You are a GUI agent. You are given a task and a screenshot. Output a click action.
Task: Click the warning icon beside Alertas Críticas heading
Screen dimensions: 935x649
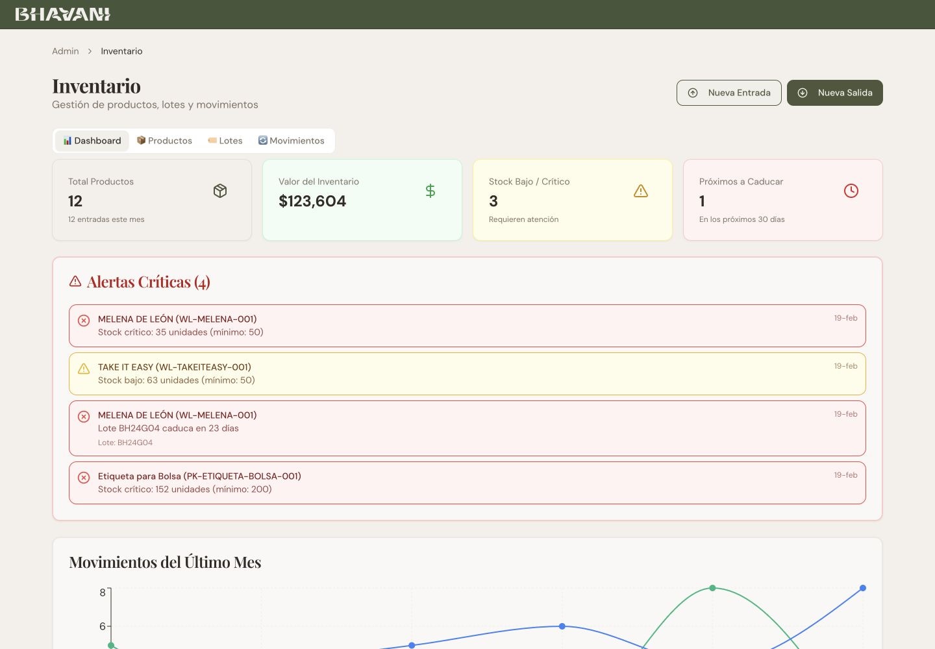click(x=75, y=282)
